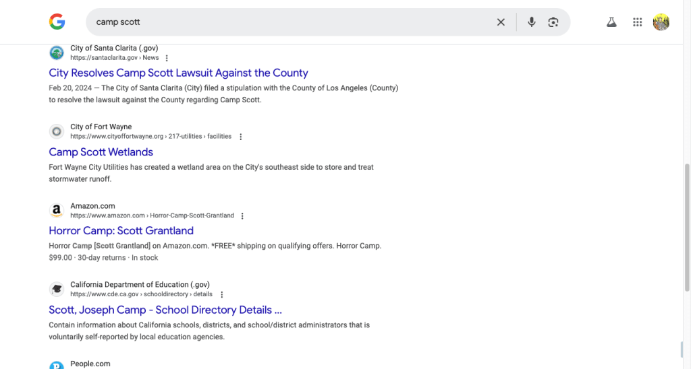
Task: Open Google account profile avatar
Action: click(661, 22)
